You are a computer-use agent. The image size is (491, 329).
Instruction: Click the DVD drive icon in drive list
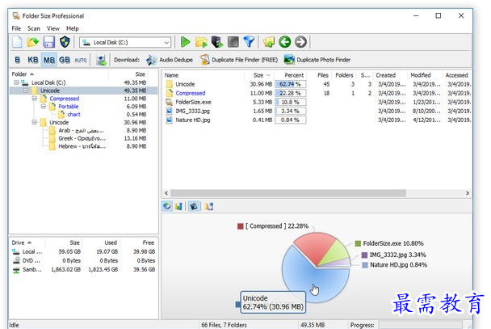tap(16, 260)
